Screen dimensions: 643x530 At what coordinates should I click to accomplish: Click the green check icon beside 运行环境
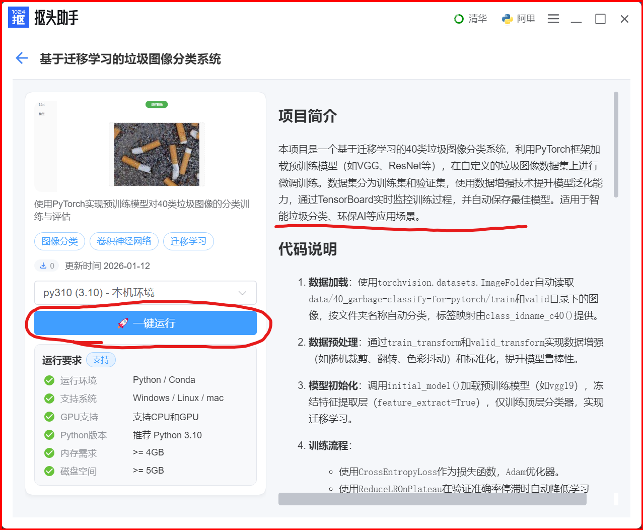(x=49, y=380)
